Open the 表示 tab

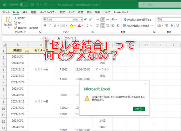(89, 12)
